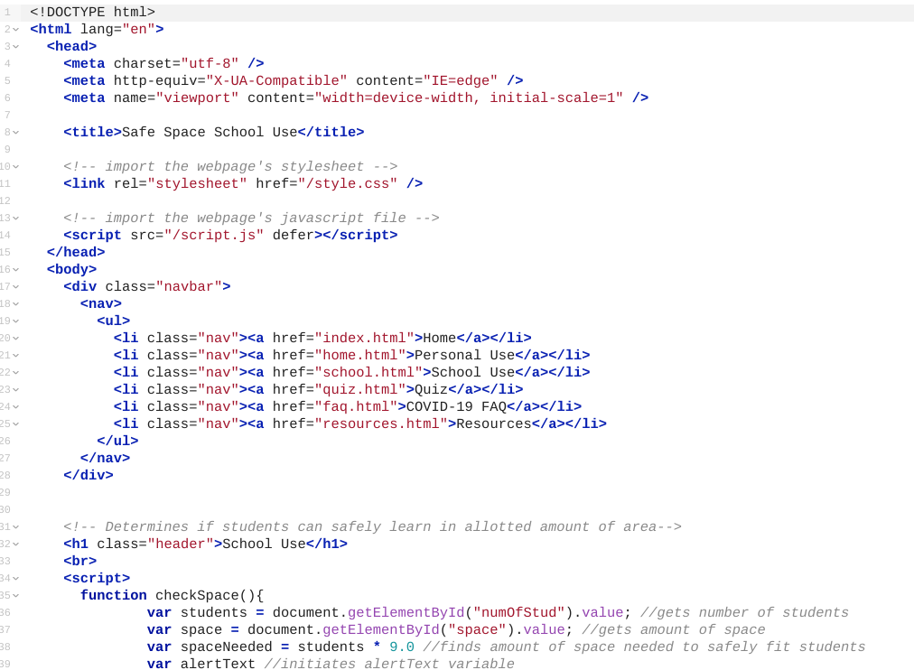This screenshot has height=670, width=914.
Task: Place cursor in <!DOCTYPE html> text
Action: click(x=93, y=13)
